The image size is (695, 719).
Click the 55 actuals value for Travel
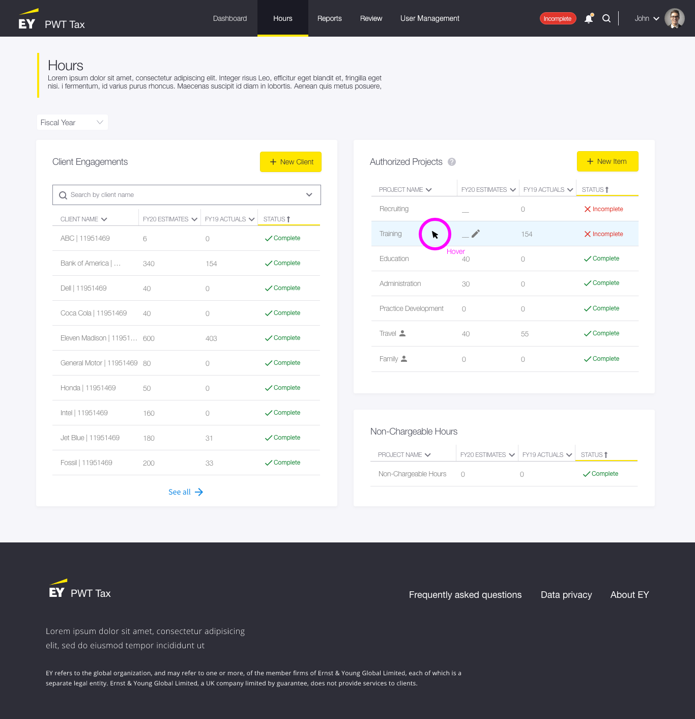coord(525,334)
